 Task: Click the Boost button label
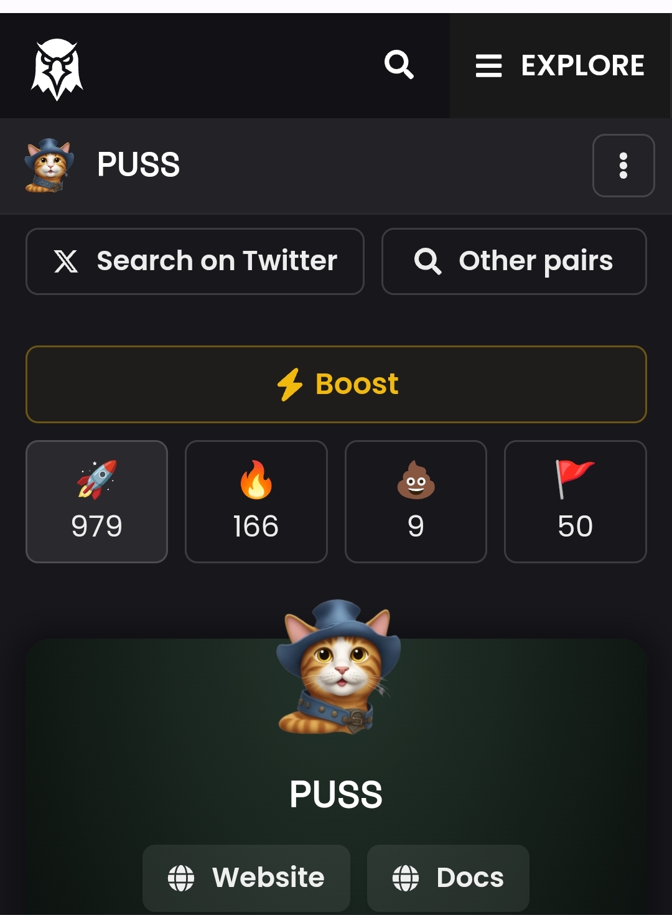point(357,384)
